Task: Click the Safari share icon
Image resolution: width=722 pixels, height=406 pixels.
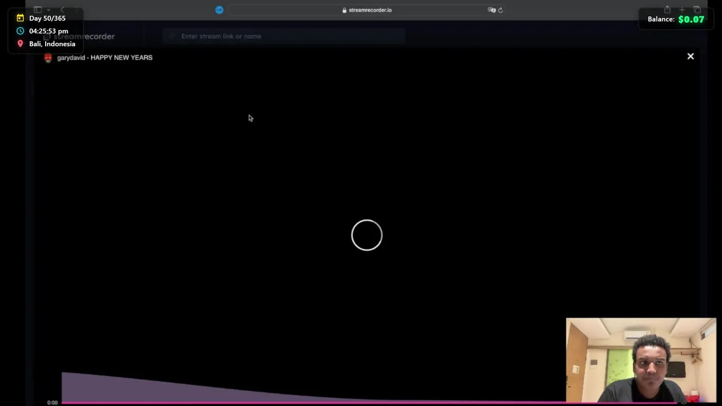Action: [x=667, y=10]
